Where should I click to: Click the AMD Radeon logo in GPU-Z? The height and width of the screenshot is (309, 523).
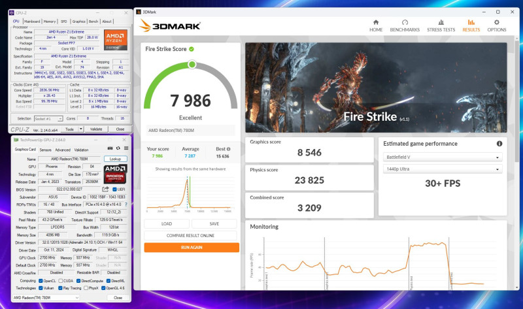(x=115, y=174)
